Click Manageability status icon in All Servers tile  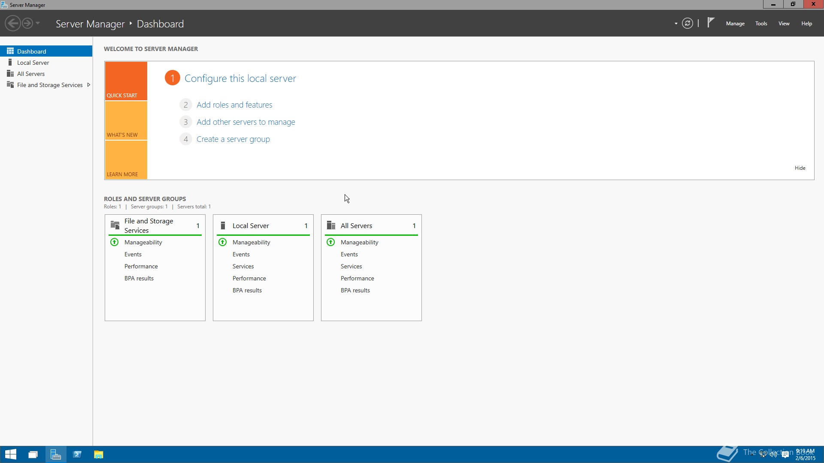coord(331,242)
